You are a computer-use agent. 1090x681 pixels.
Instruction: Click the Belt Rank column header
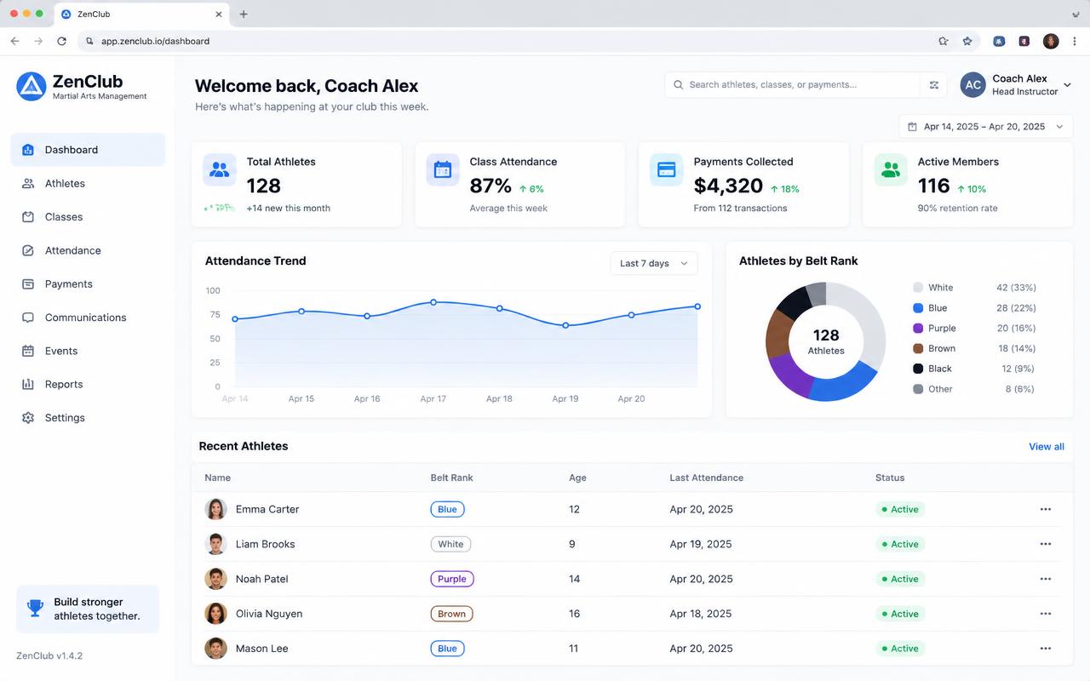click(x=452, y=478)
